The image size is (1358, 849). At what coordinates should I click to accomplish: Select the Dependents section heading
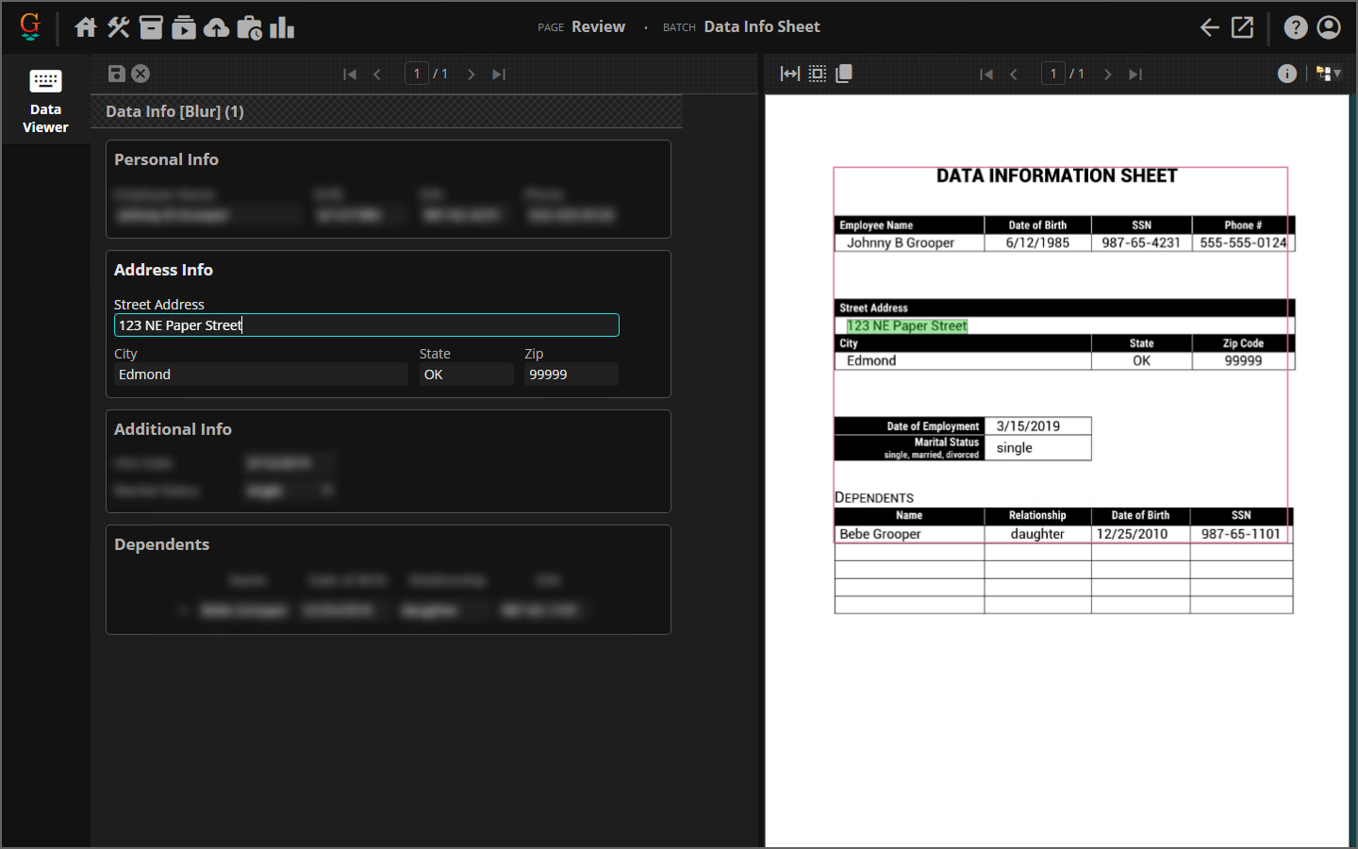click(161, 544)
